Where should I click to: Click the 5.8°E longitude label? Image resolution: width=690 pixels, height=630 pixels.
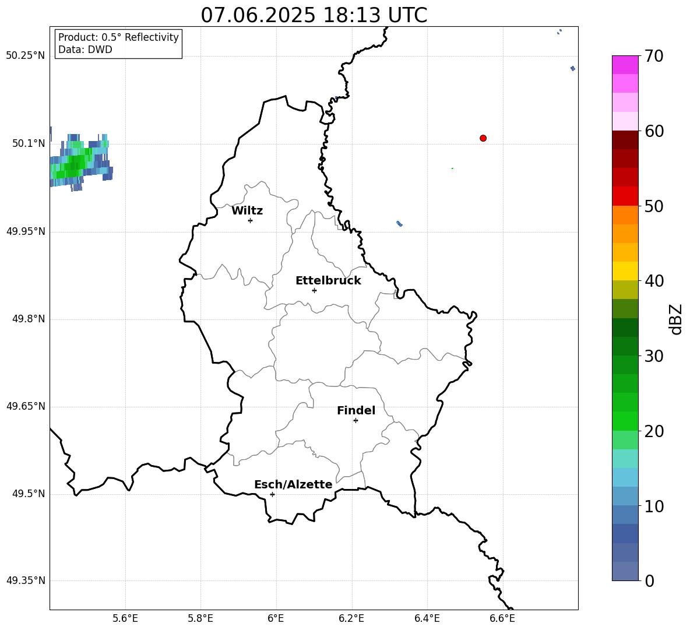point(200,618)
